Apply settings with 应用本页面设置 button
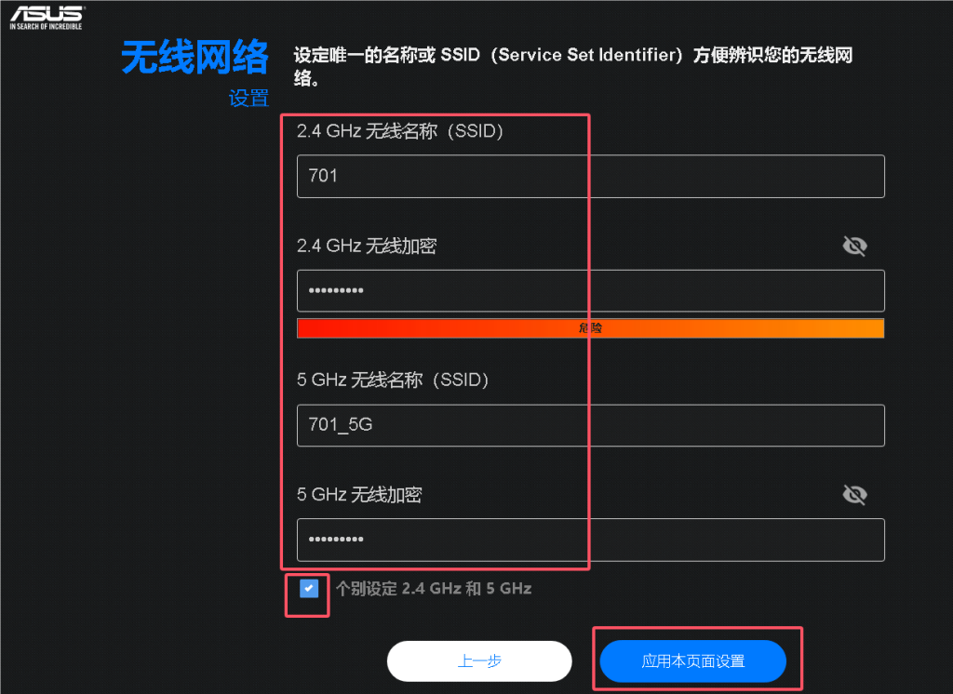 pos(692,661)
